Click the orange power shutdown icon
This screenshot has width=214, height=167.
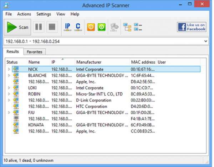click(x=91, y=27)
